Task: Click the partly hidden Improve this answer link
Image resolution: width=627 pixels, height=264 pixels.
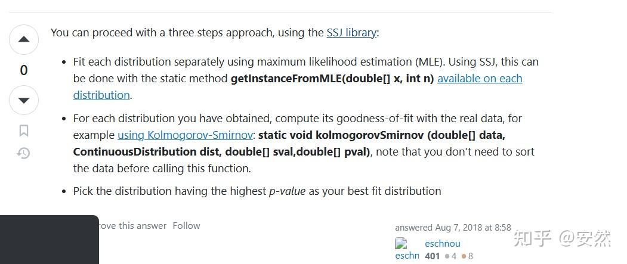Action: tap(134, 225)
